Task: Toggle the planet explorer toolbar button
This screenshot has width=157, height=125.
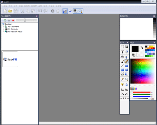Action: tap(70, 11)
